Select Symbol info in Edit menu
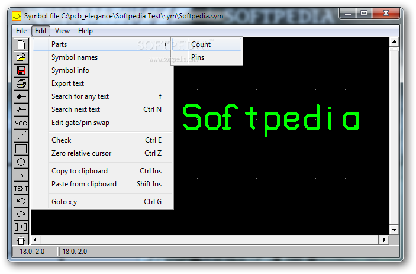Image resolution: width=416 pixels, height=274 pixels. coord(102,70)
